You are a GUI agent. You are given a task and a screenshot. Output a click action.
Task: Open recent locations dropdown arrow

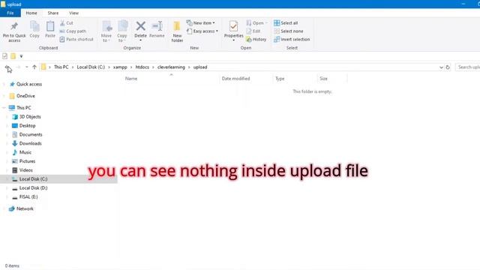pos(27,67)
